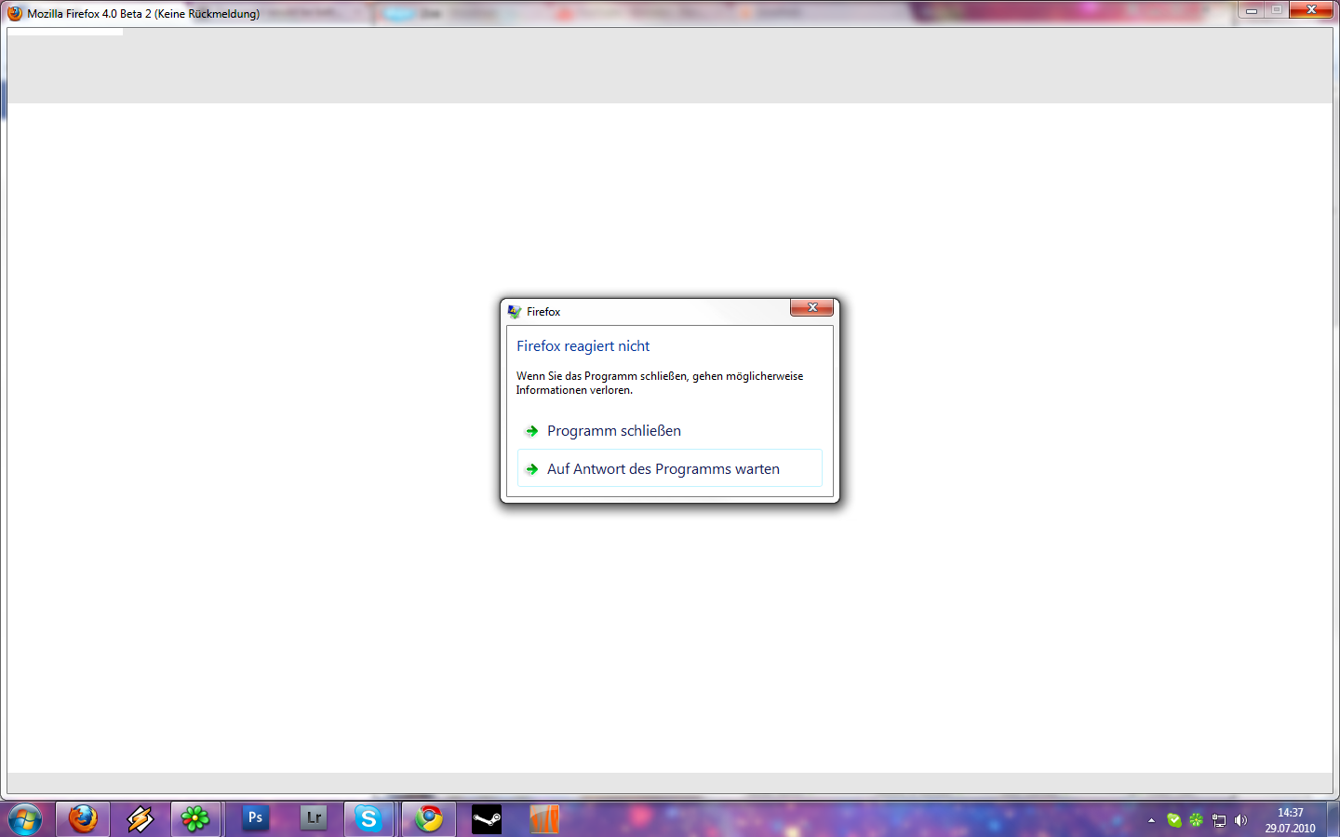This screenshot has height=837, width=1340.
Task: Click the orange striped taskbar icon
Action: coord(544,819)
